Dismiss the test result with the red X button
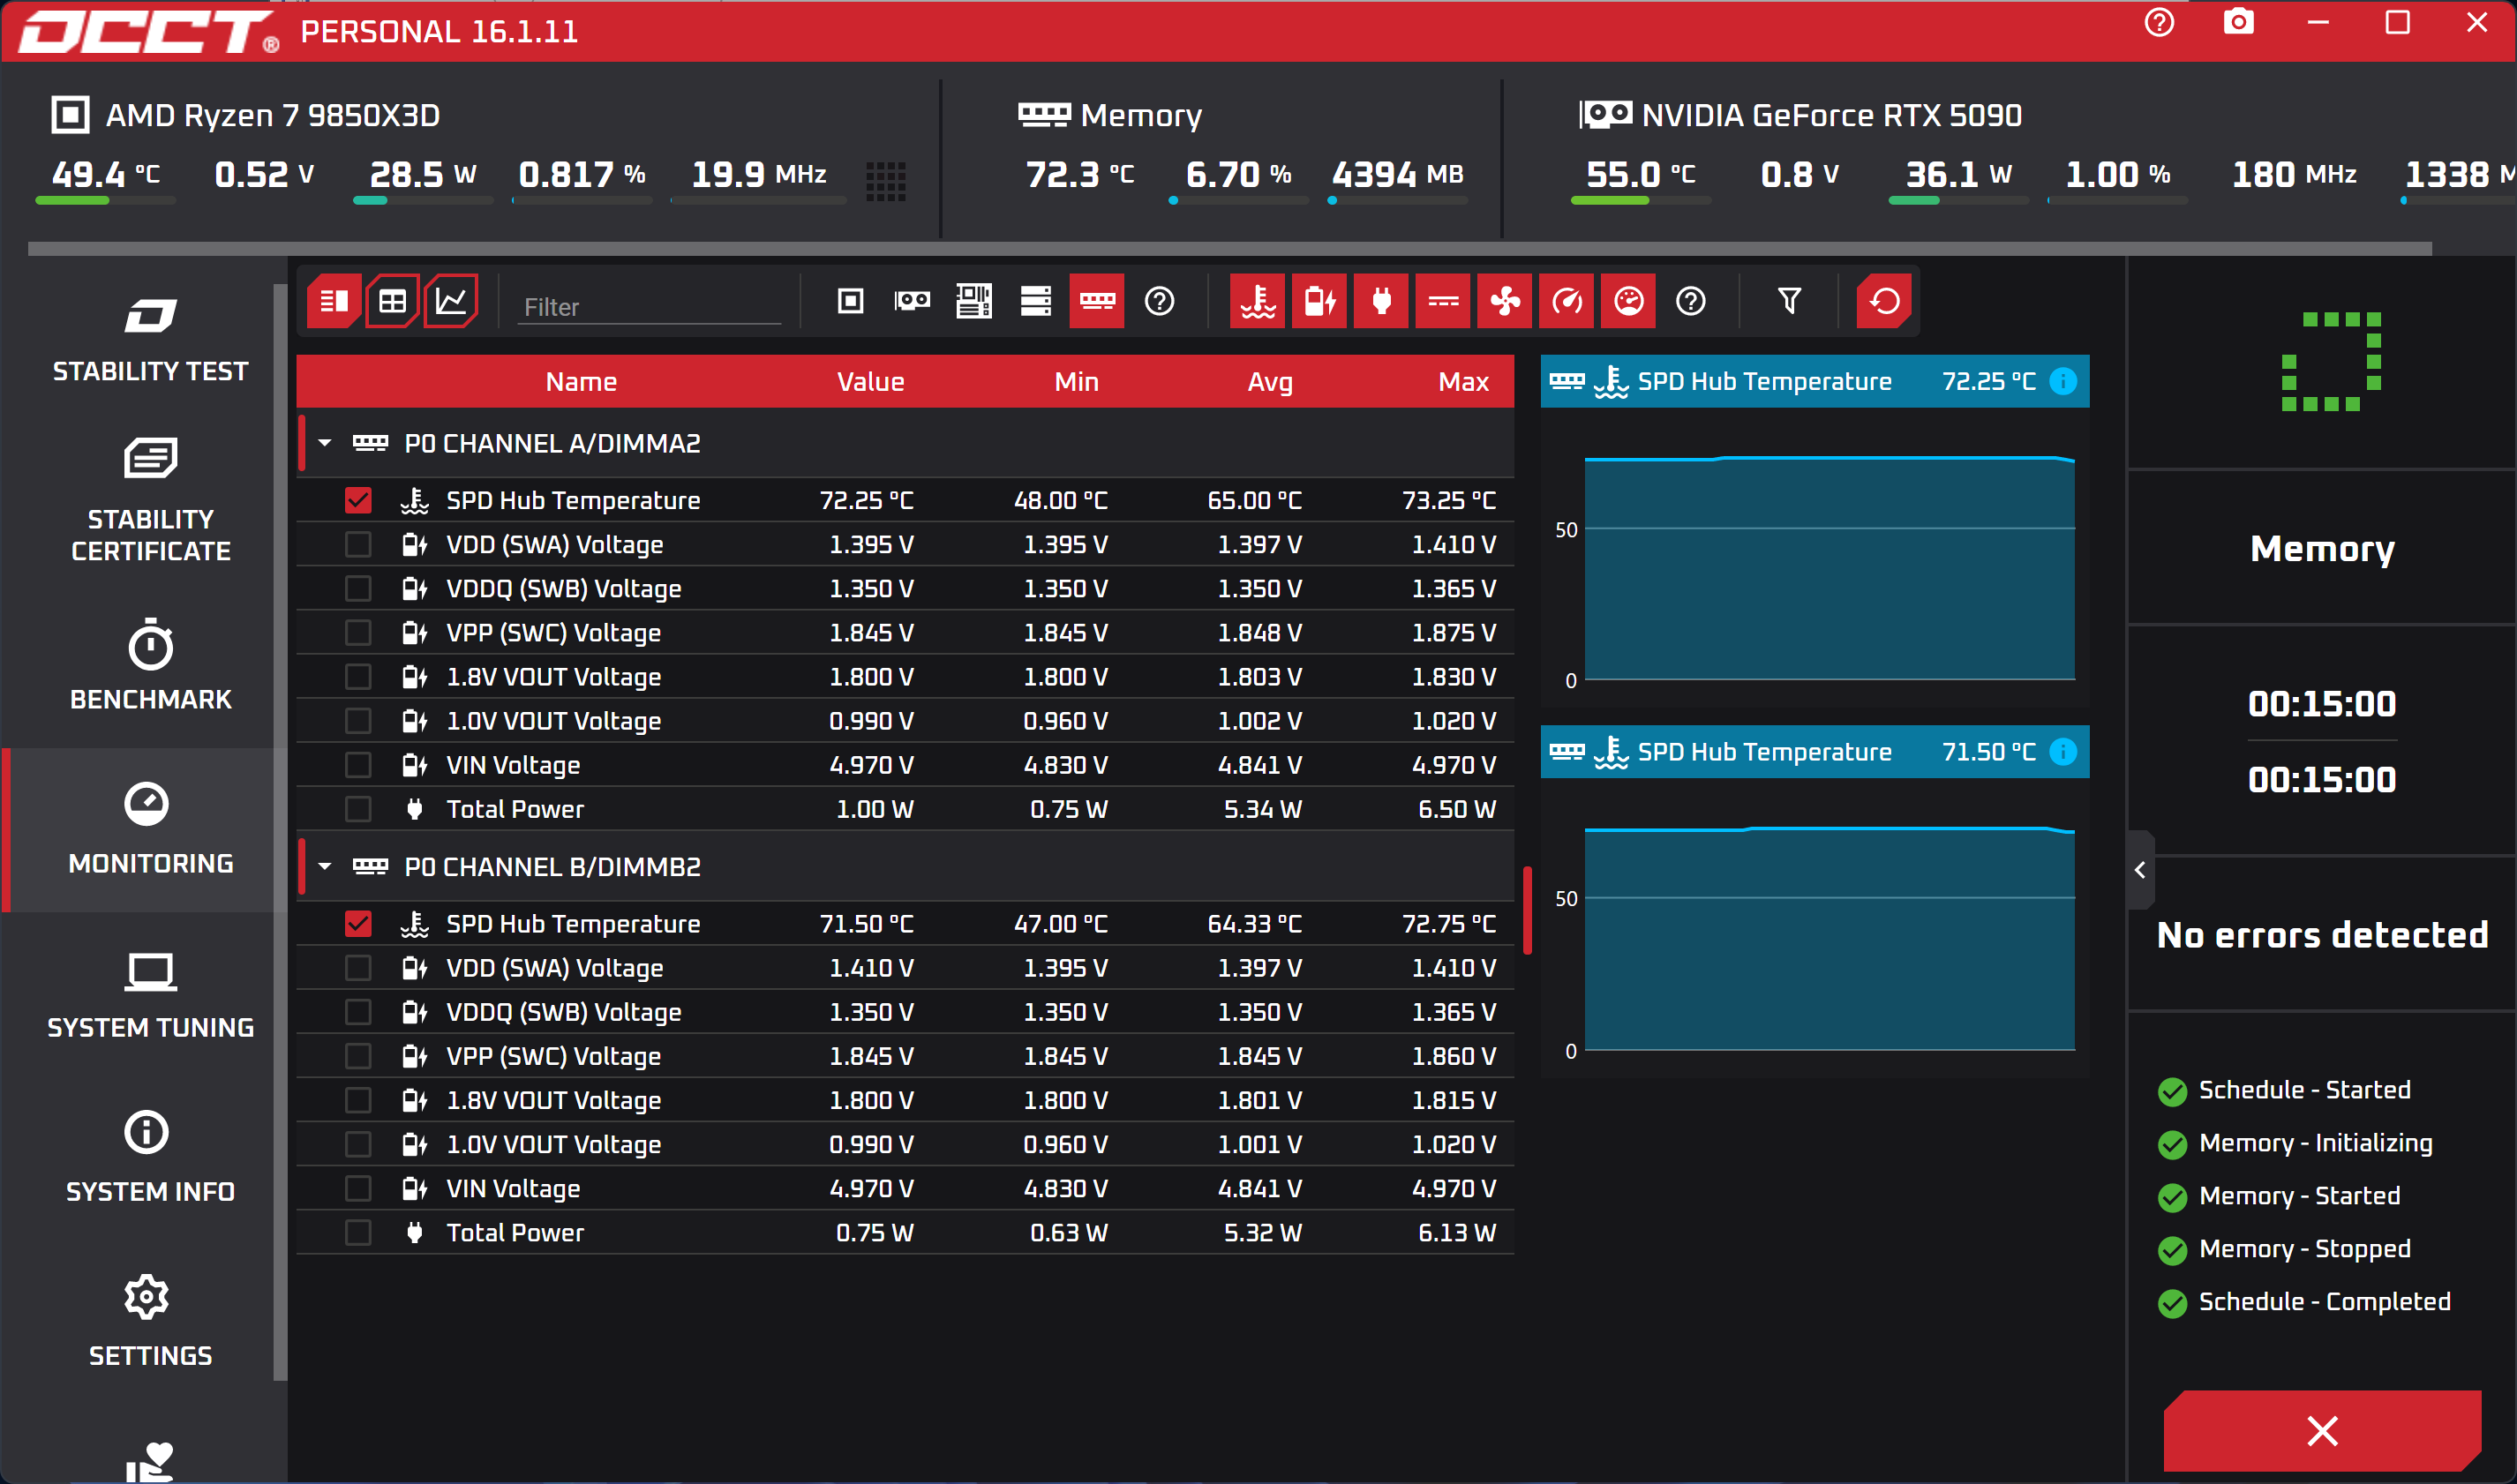This screenshot has width=2517, height=1484. point(2322,1431)
